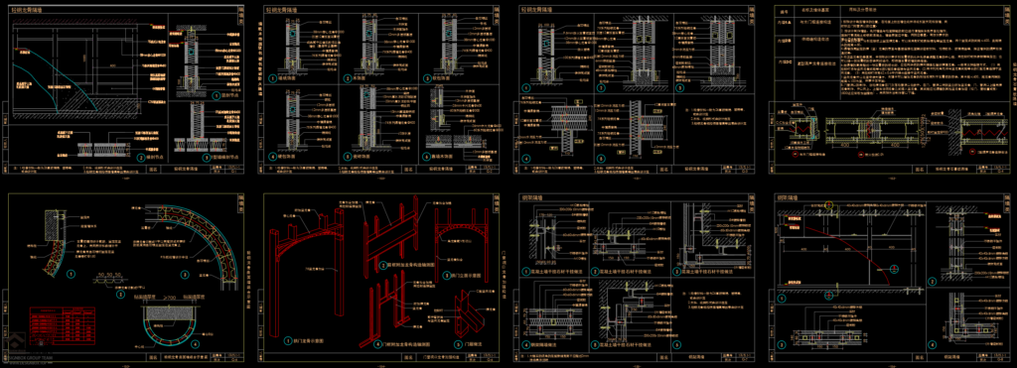Click marker 1 under the curved wall end section

point(71,274)
